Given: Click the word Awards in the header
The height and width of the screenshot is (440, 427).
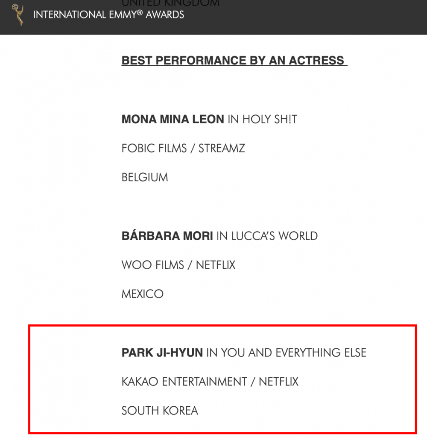Looking at the screenshot, I should click(165, 15).
